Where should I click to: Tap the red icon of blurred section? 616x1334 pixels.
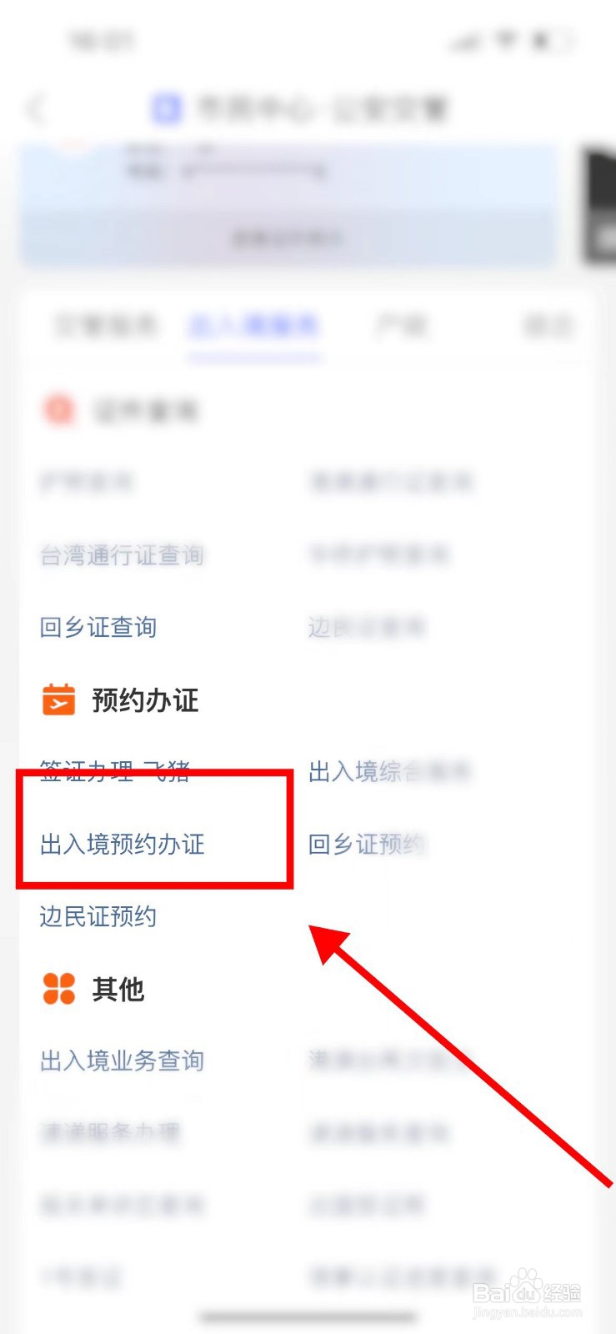point(58,409)
